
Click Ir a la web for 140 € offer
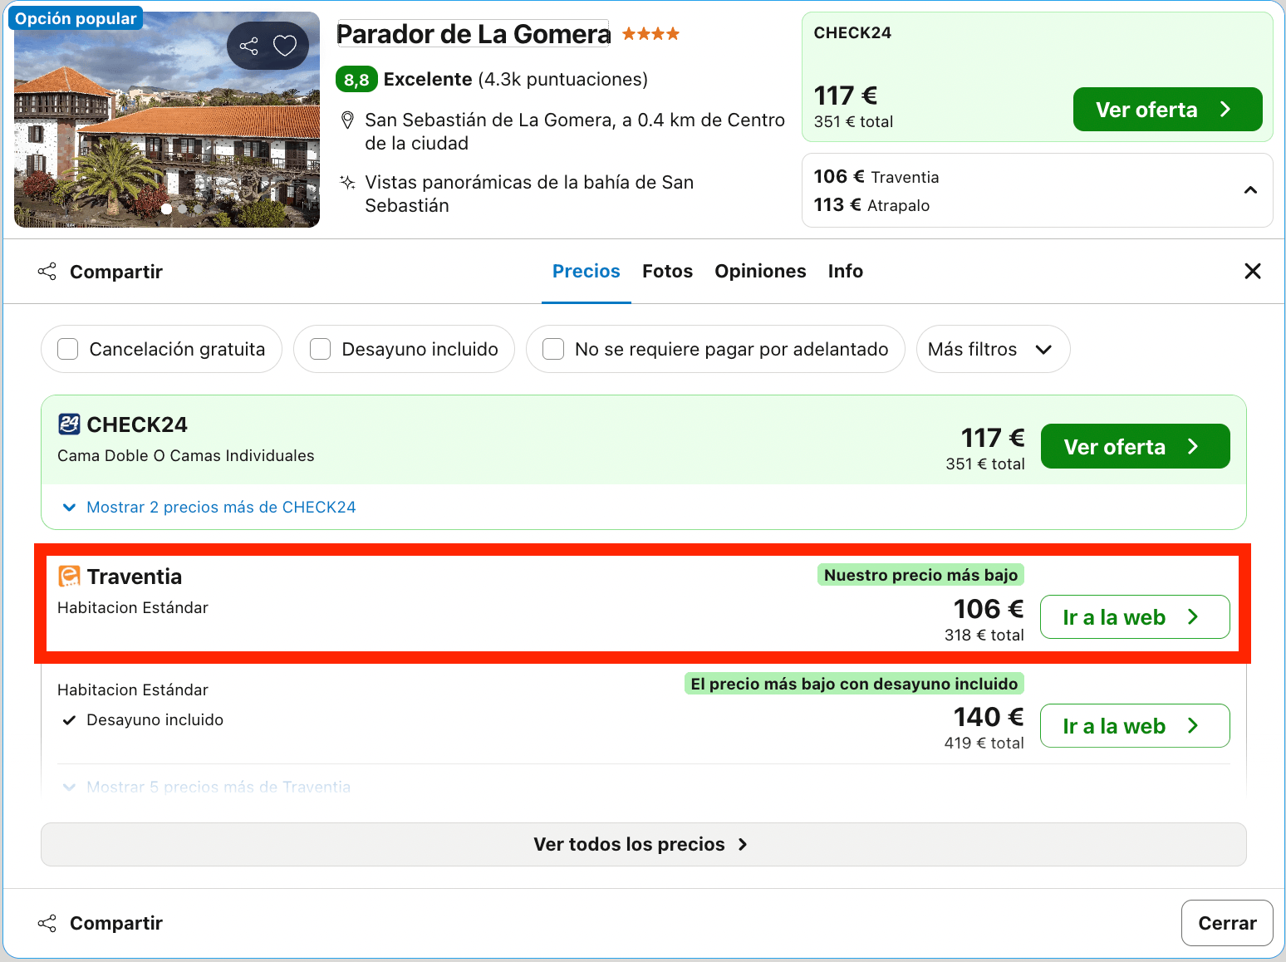pos(1135,726)
